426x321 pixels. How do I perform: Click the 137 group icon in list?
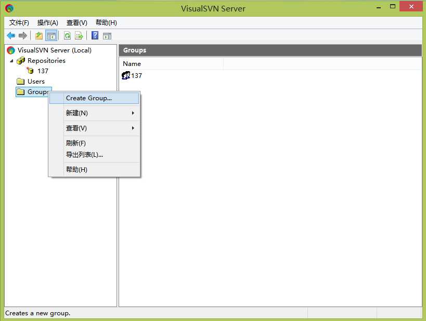pos(126,75)
